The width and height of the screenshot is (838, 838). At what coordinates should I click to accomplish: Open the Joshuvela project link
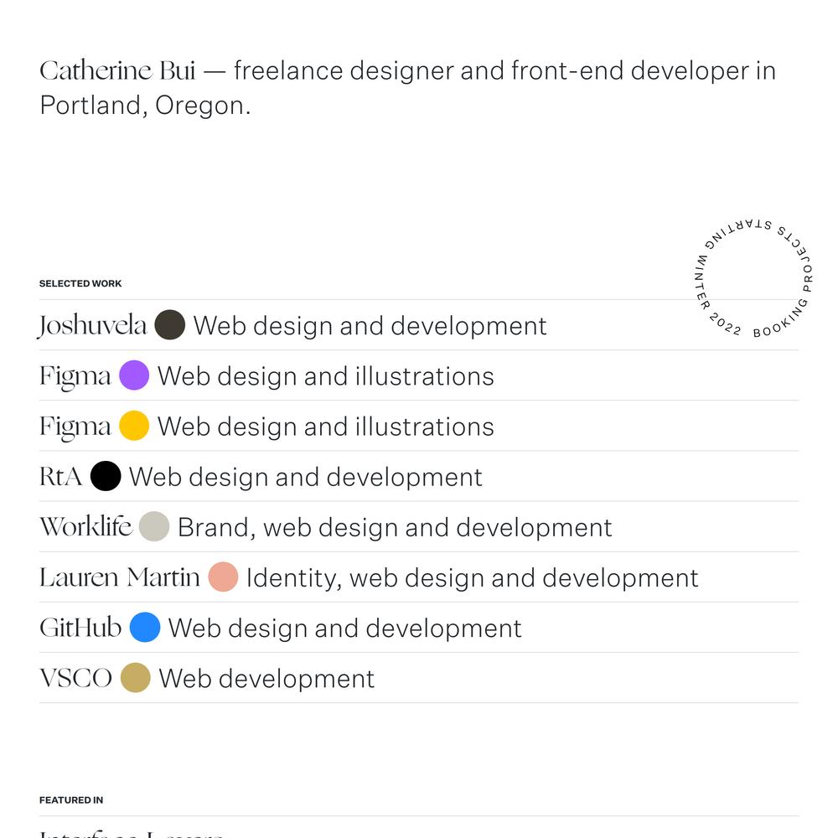pyautogui.click(x=92, y=325)
